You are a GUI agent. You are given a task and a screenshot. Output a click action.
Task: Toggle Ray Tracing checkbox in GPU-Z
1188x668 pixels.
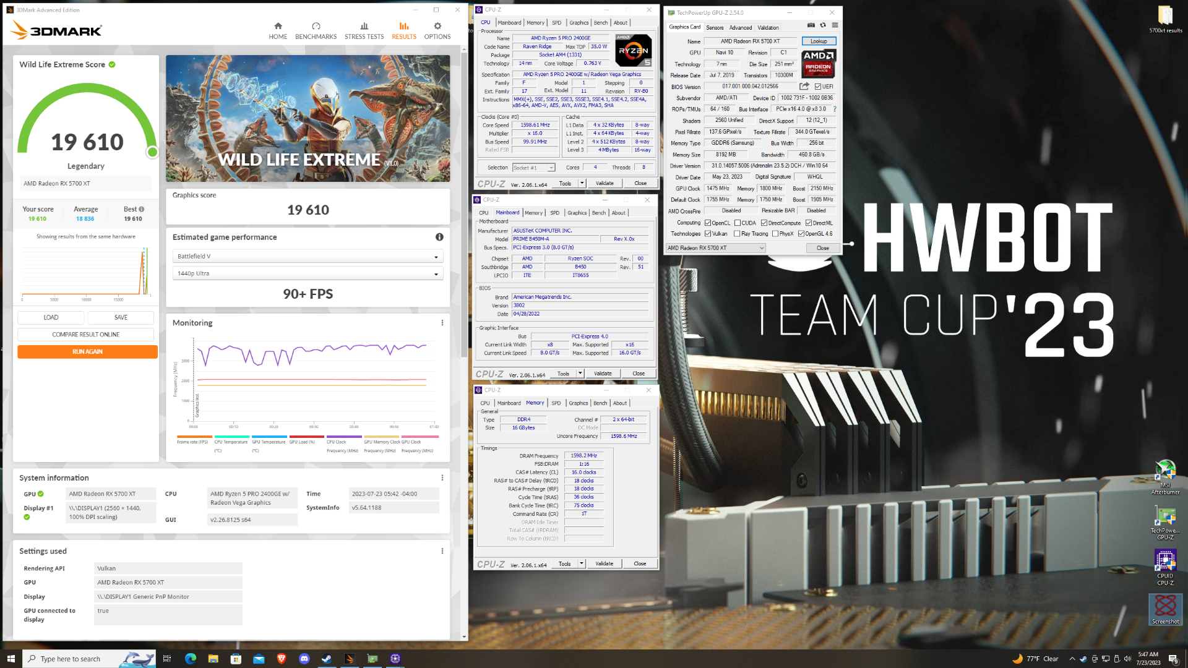tap(737, 234)
